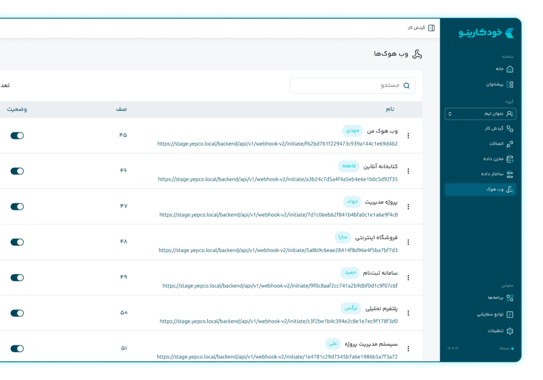
Task: Toggle status switch for وب هوک من
Action: 17,136
